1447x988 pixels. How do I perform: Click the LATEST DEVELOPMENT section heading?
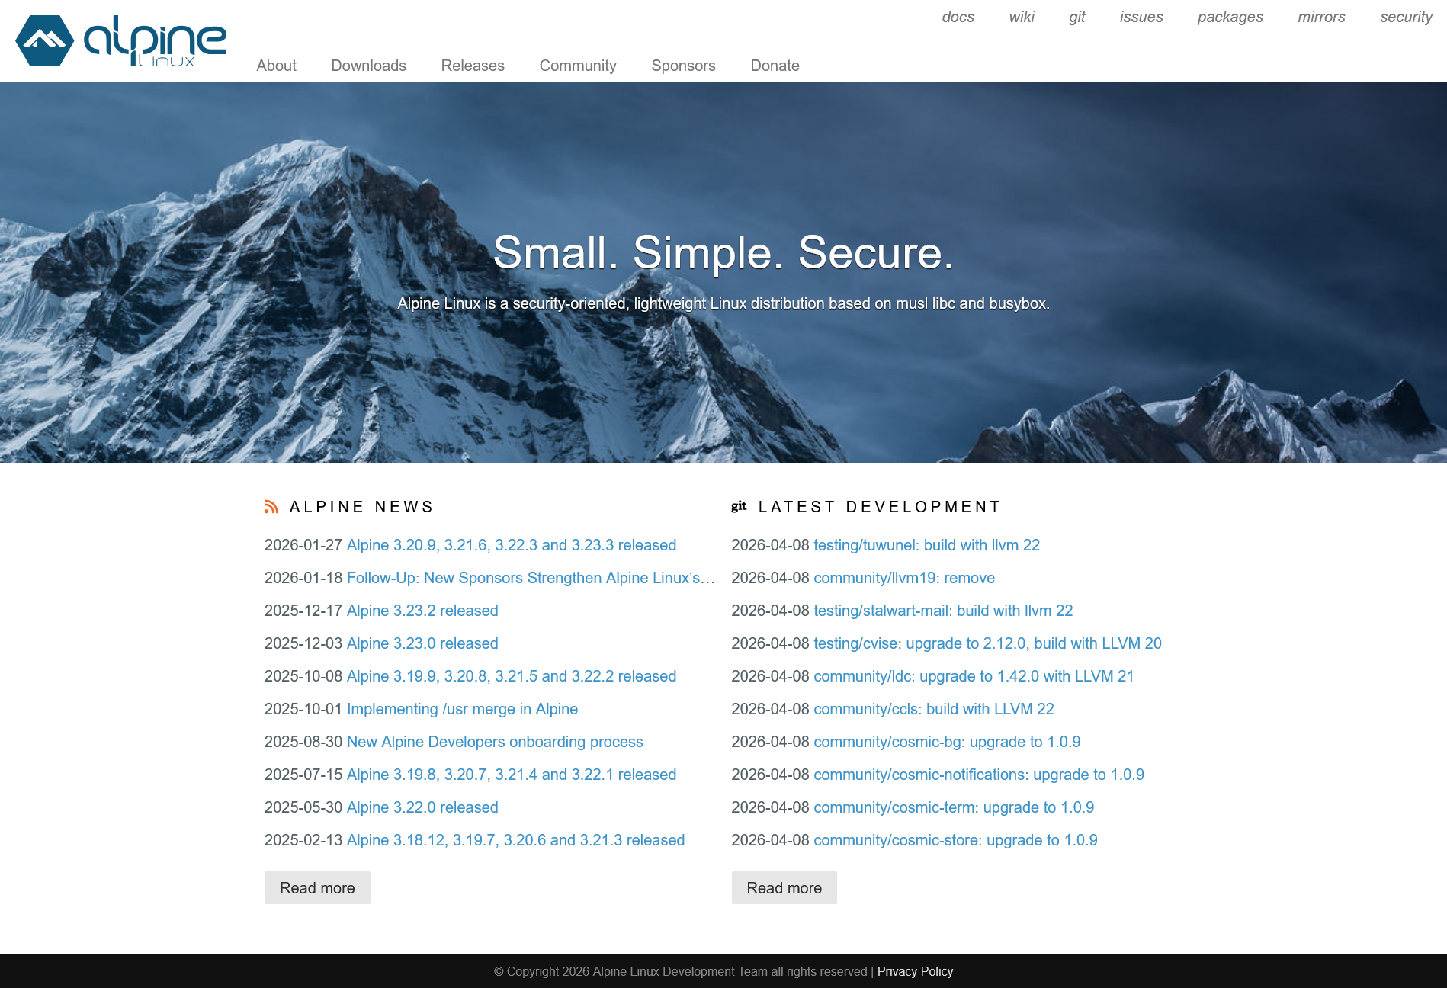[879, 507]
